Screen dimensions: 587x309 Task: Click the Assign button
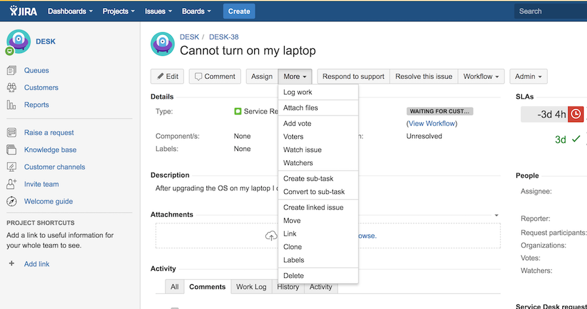pos(262,77)
